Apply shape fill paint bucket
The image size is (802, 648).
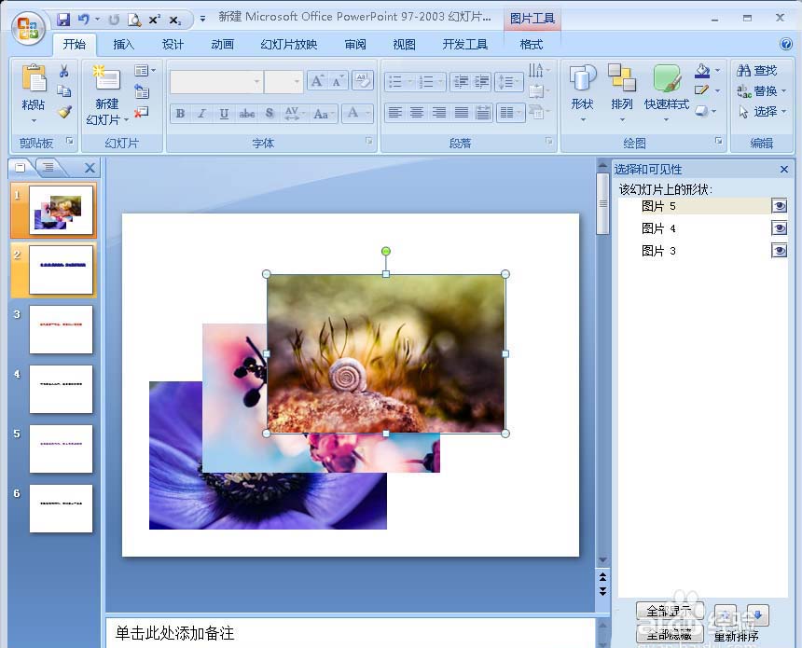pyautogui.click(x=703, y=71)
